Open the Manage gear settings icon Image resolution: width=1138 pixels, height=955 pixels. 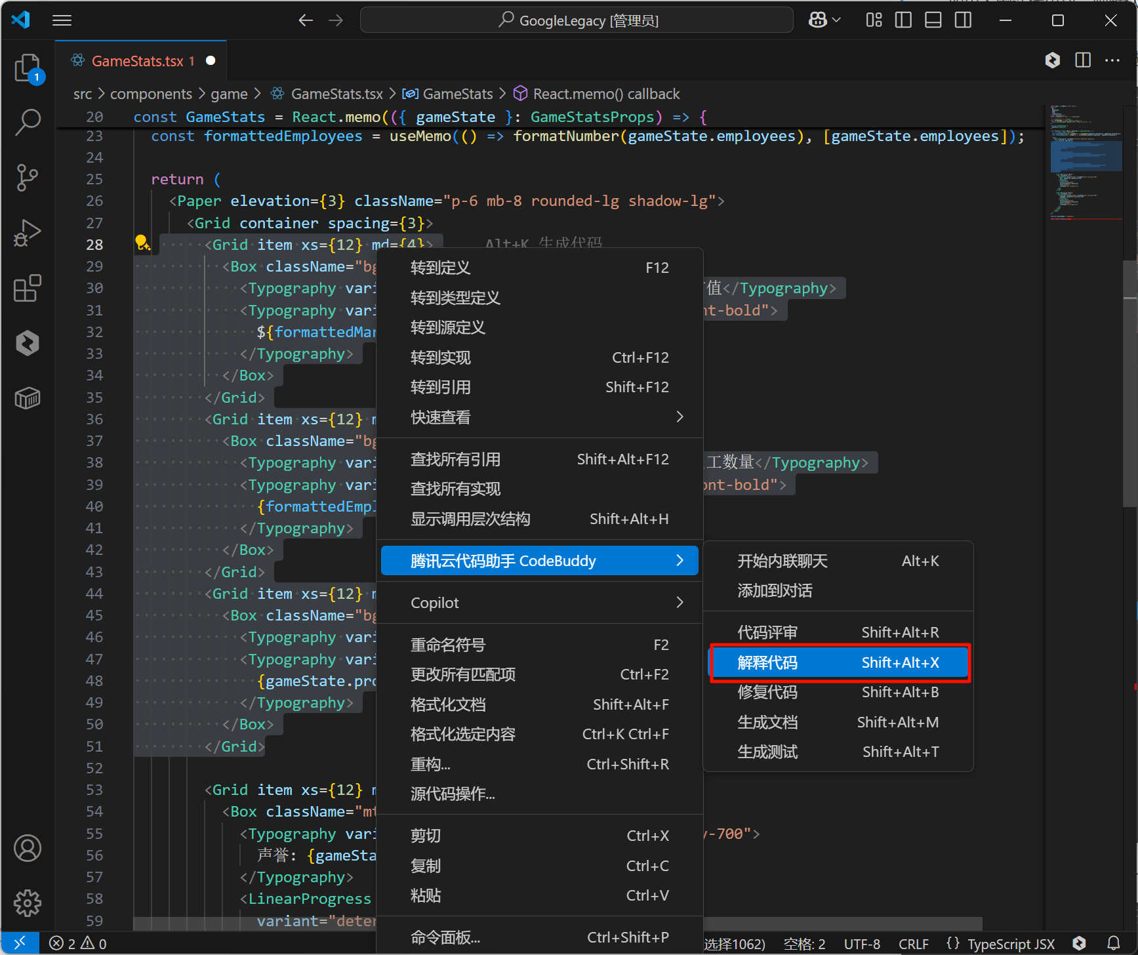[28, 903]
